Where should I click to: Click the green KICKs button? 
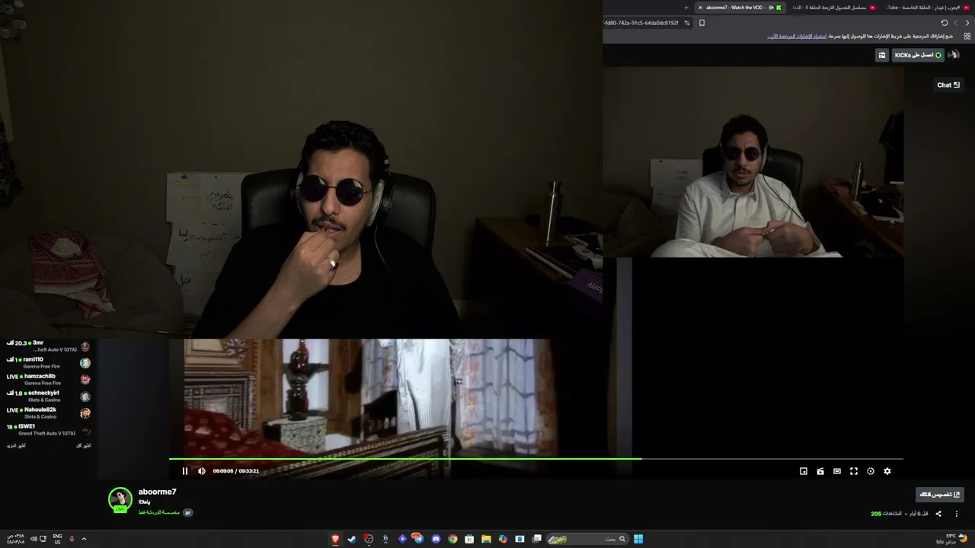click(x=919, y=55)
